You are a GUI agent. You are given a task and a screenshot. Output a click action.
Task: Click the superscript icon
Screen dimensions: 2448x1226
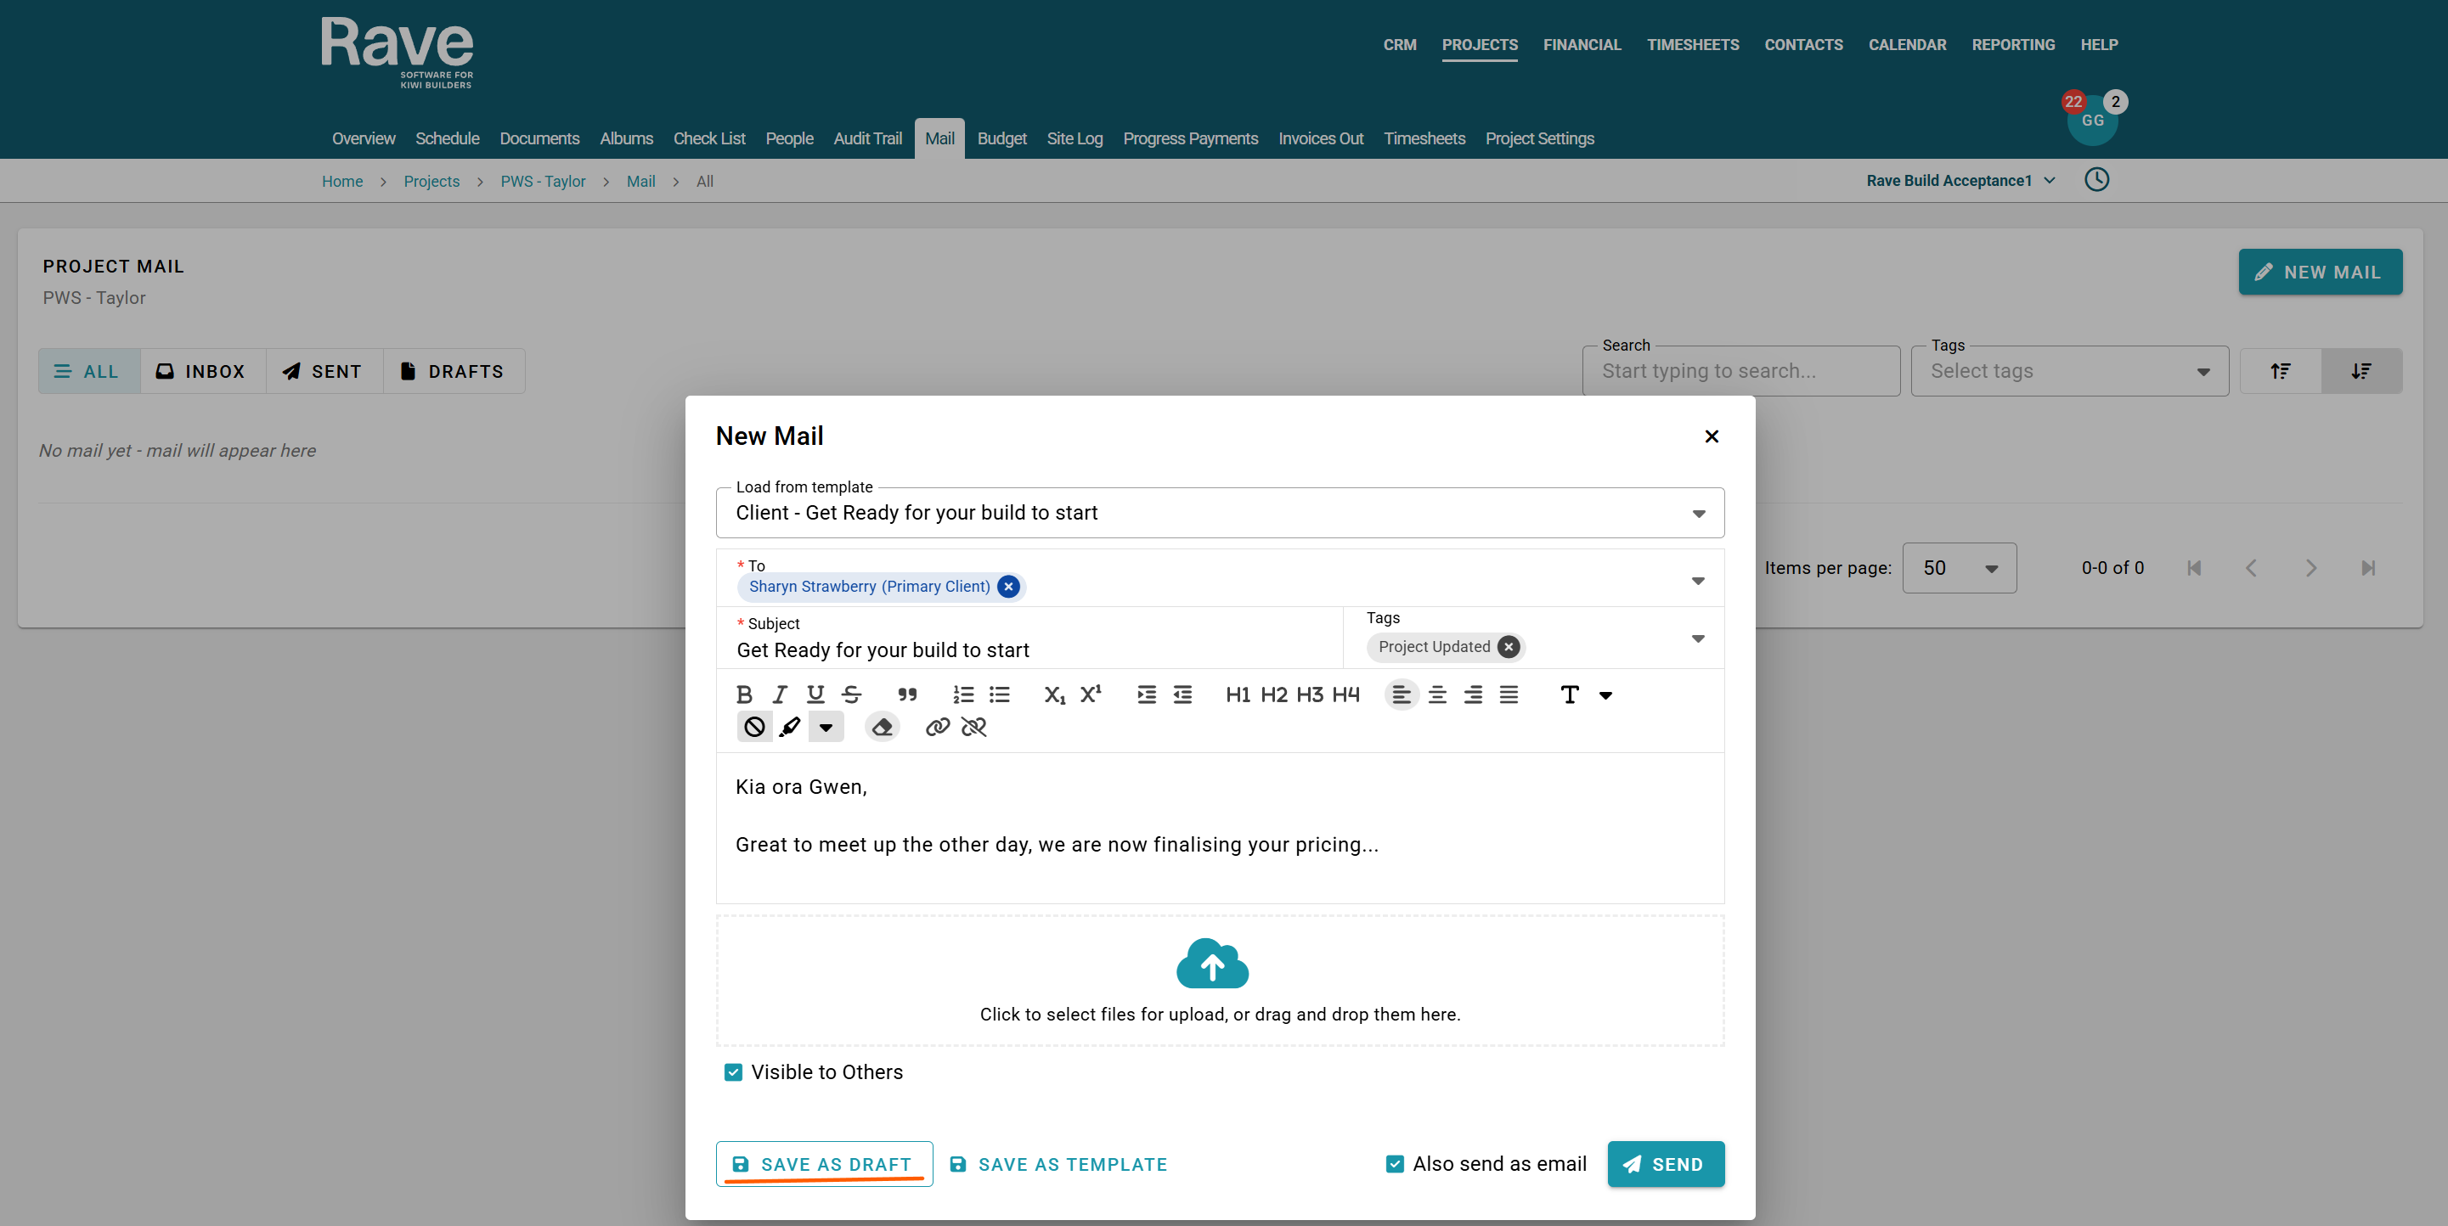pos(1090,695)
